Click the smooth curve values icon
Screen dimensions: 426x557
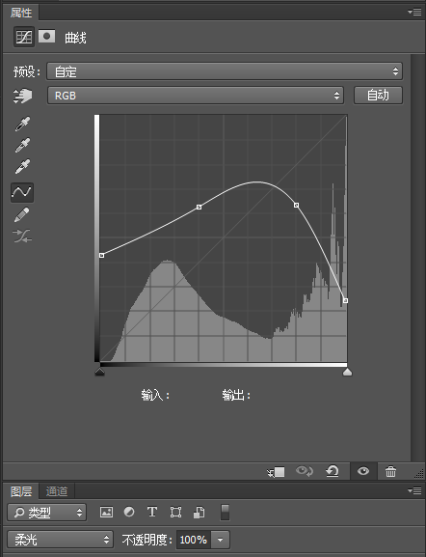[x=22, y=236]
